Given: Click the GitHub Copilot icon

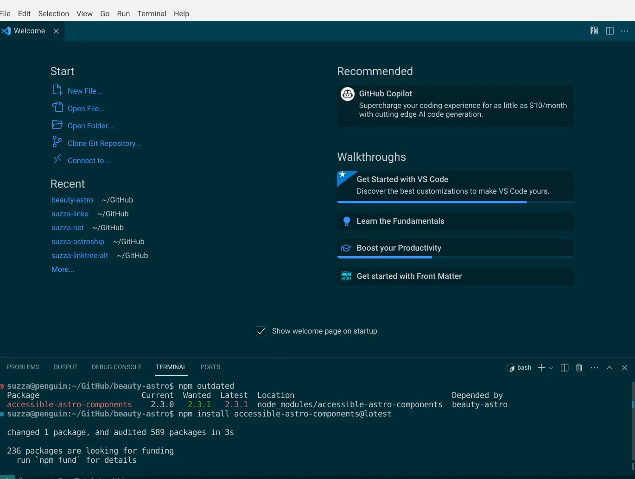Looking at the screenshot, I should pyautogui.click(x=348, y=94).
